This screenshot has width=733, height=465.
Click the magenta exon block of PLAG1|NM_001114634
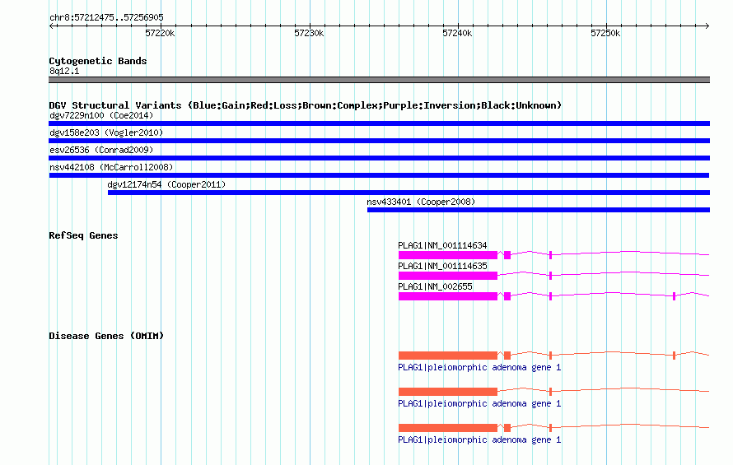(x=448, y=255)
